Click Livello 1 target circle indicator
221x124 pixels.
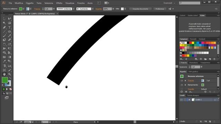click(x=215, y=100)
